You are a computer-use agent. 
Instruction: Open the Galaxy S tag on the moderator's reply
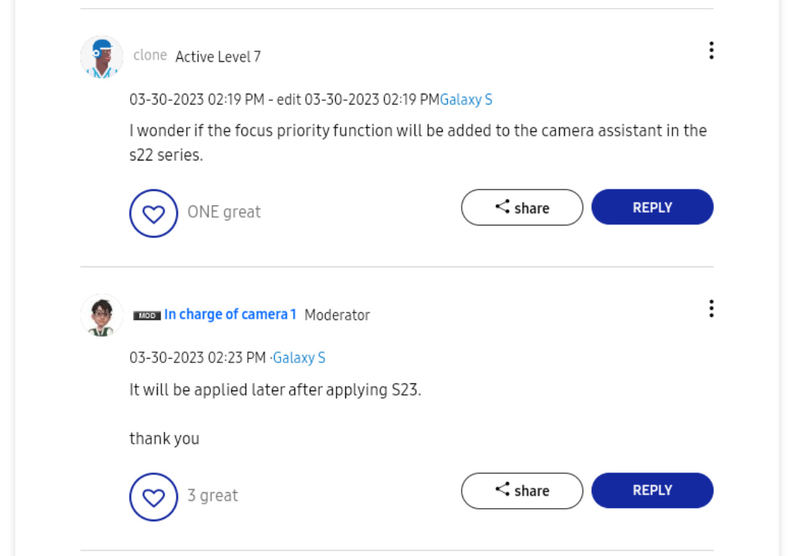click(299, 358)
